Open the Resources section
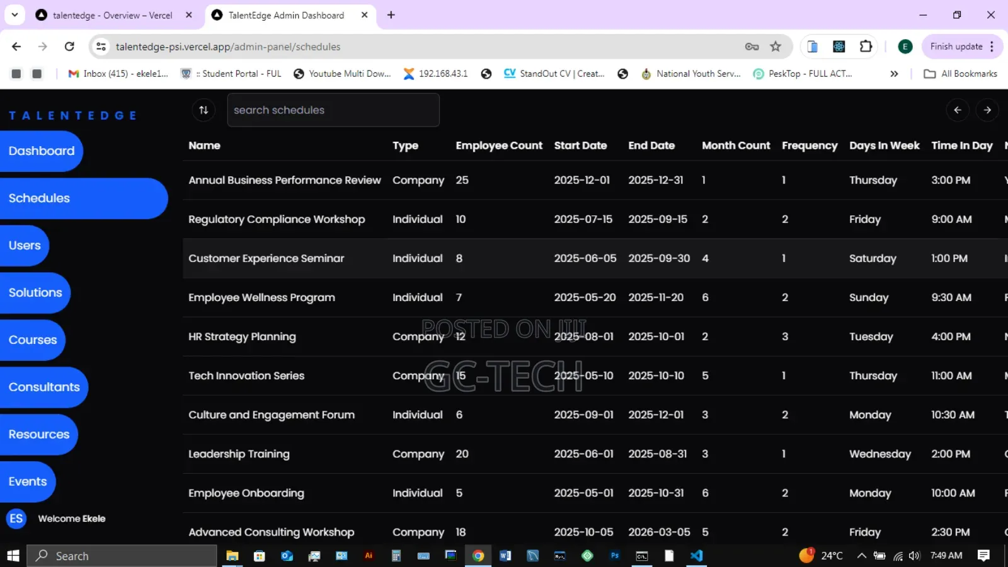Screen dimensions: 1008x567 (39, 435)
